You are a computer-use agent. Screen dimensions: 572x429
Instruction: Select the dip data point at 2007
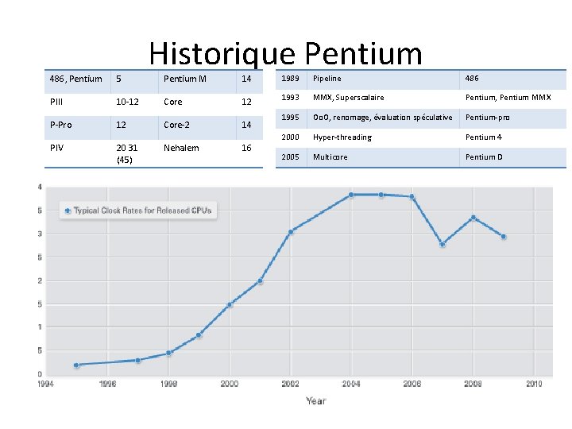(443, 245)
